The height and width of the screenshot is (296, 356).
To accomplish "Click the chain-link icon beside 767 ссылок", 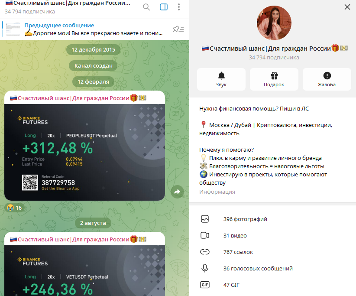I will [x=204, y=252].
